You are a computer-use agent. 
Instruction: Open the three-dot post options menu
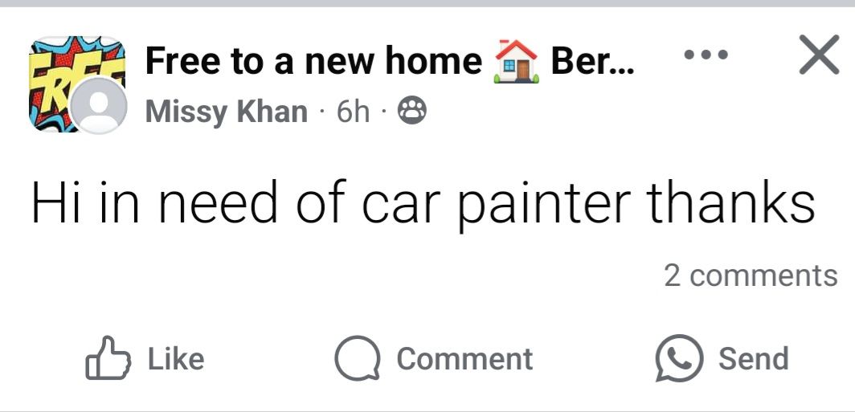point(705,56)
